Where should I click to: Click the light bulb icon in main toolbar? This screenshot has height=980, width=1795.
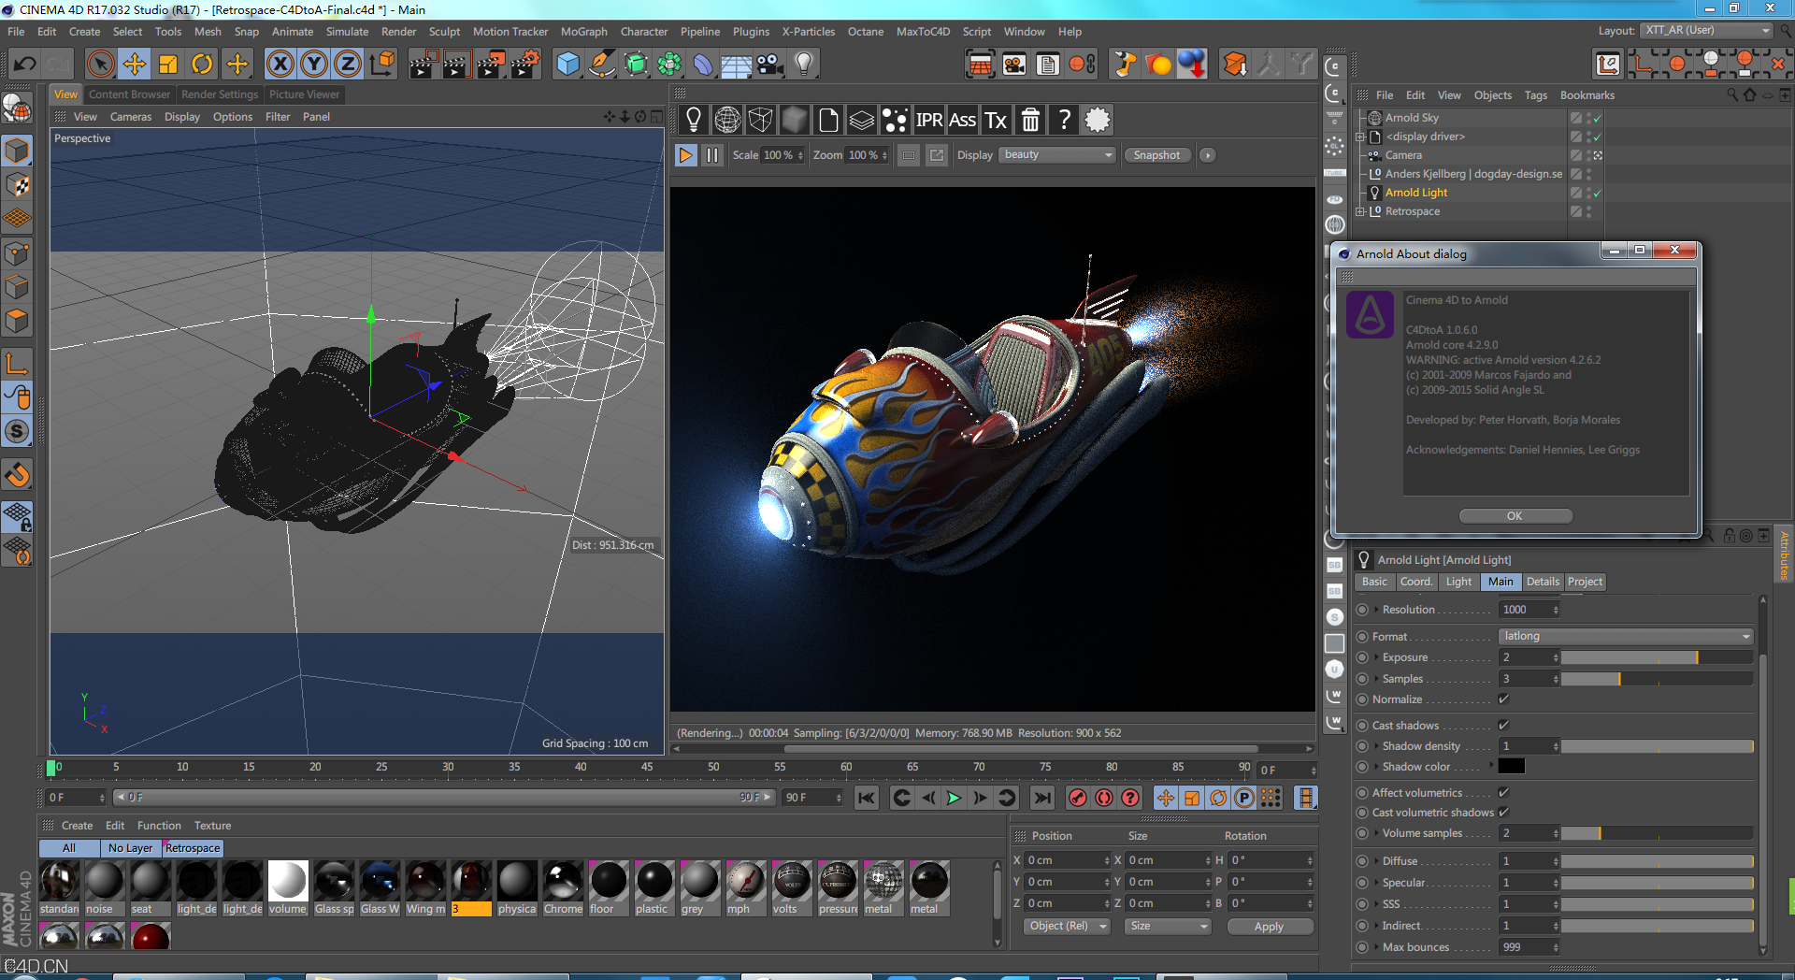pyautogui.click(x=803, y=64)
